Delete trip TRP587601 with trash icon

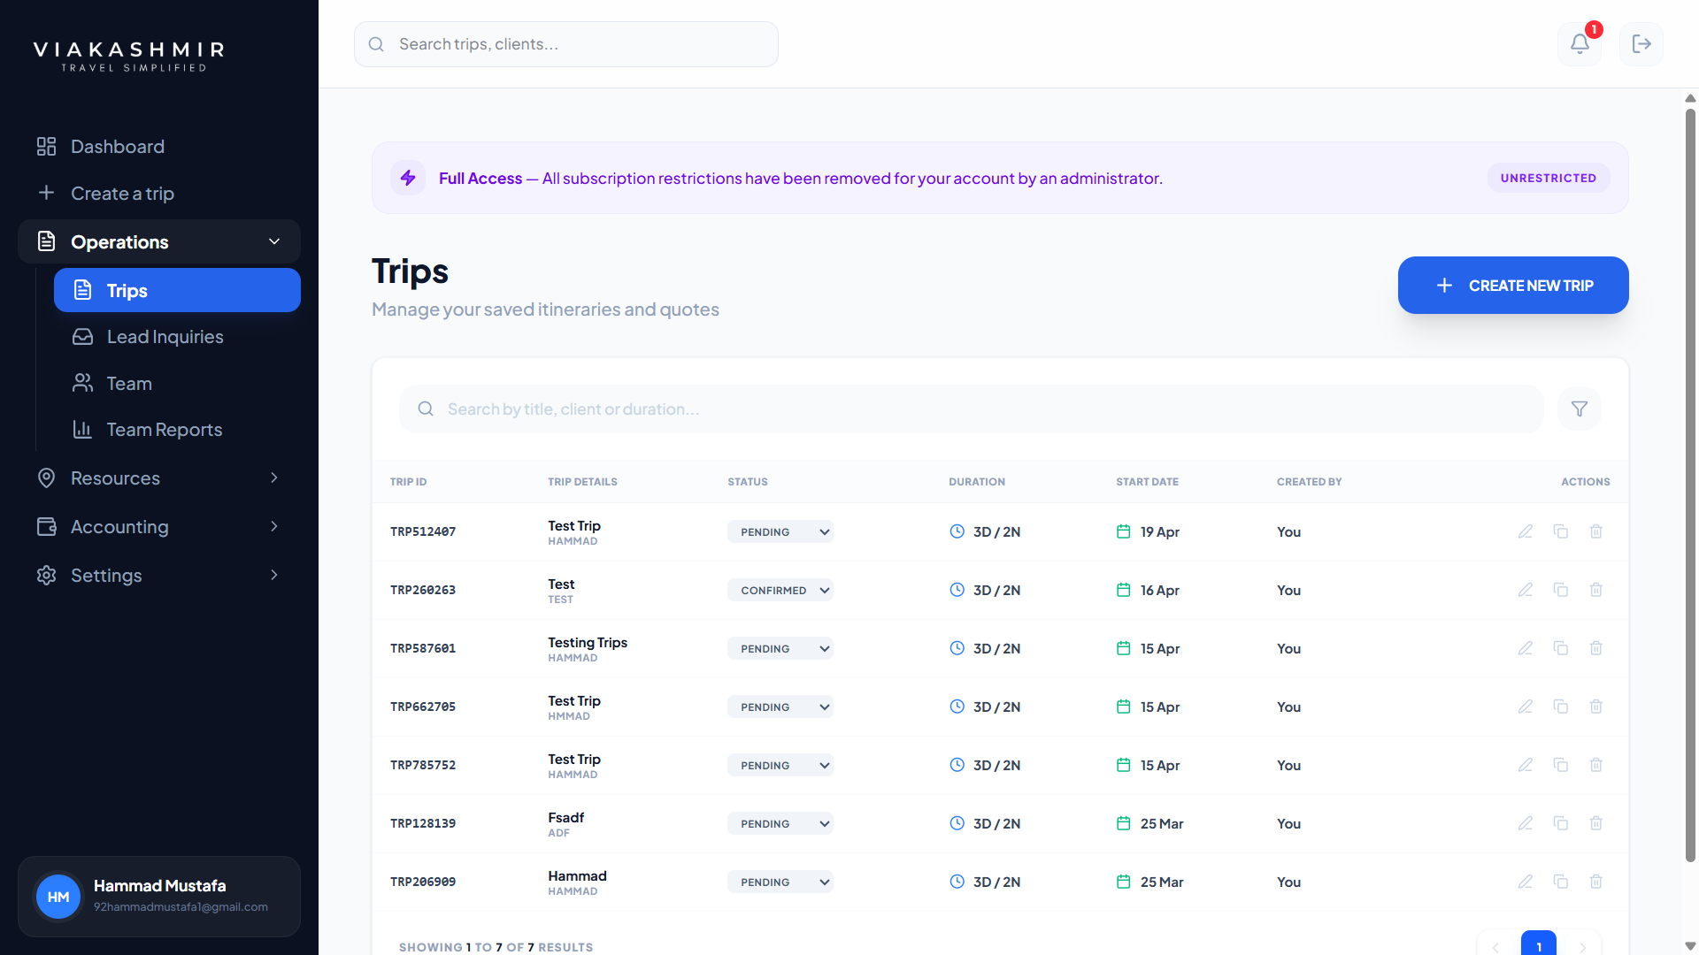(x=1596, y=648)
